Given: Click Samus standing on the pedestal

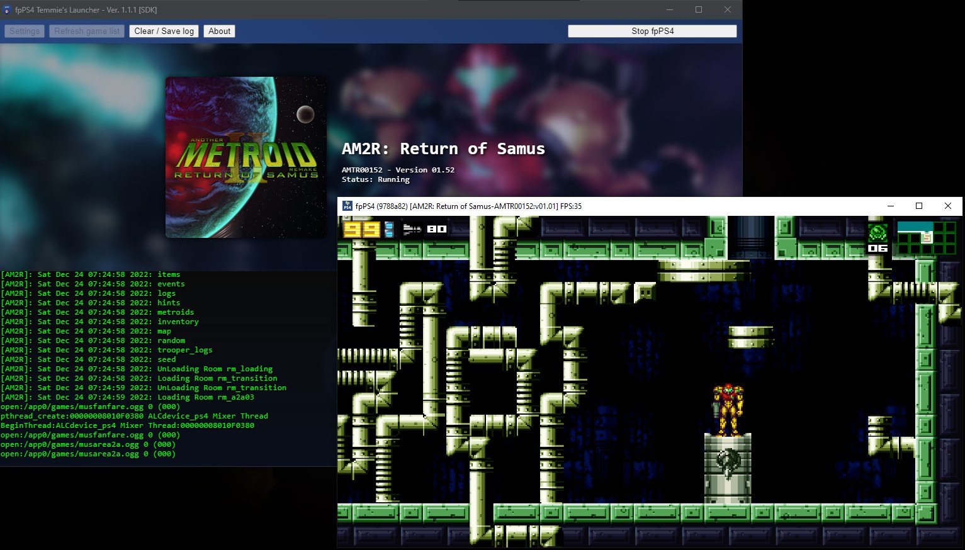Looking at the screenshot, I should pos(728,409).
